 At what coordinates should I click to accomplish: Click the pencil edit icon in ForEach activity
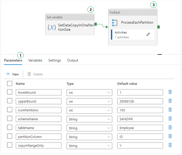click(x=148, y=34)
